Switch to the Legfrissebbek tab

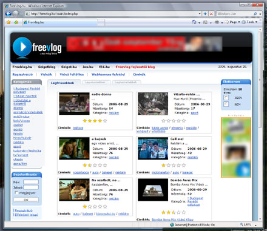(x=63, y=83)
